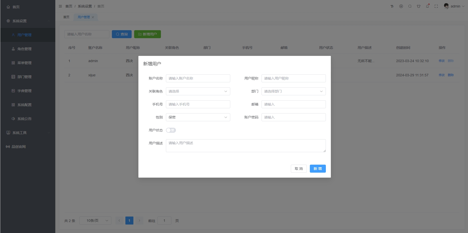Click the admin avatar image
The height and width of the screenshot is (233, 468).
[446, 6]
